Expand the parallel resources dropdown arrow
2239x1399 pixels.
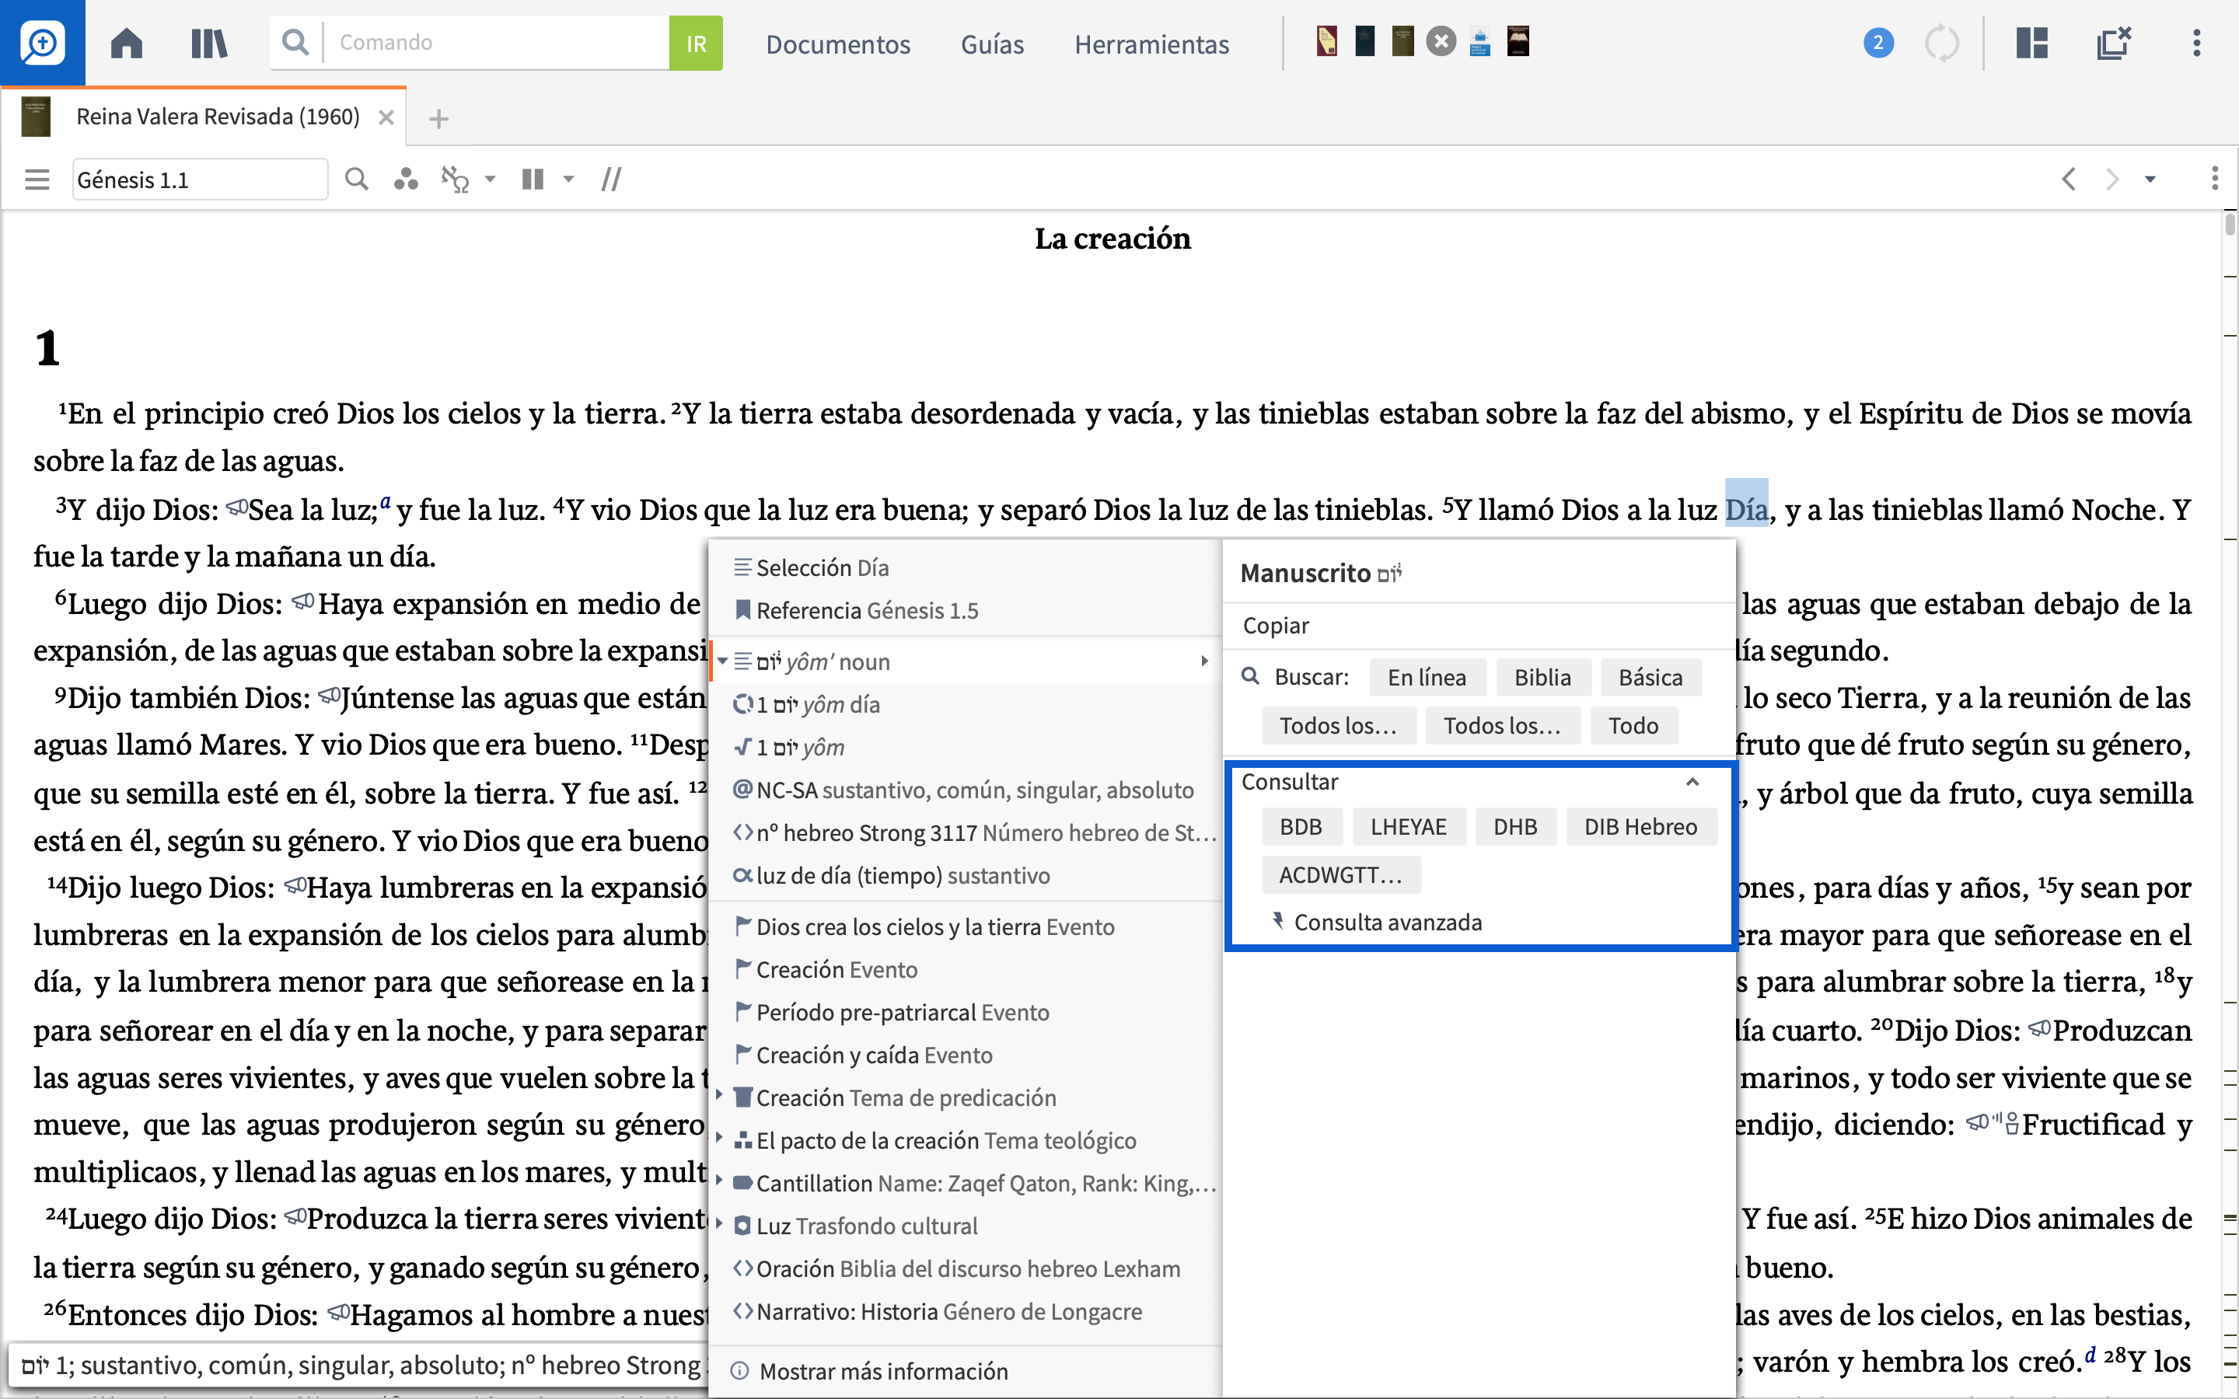pos(569,180)
